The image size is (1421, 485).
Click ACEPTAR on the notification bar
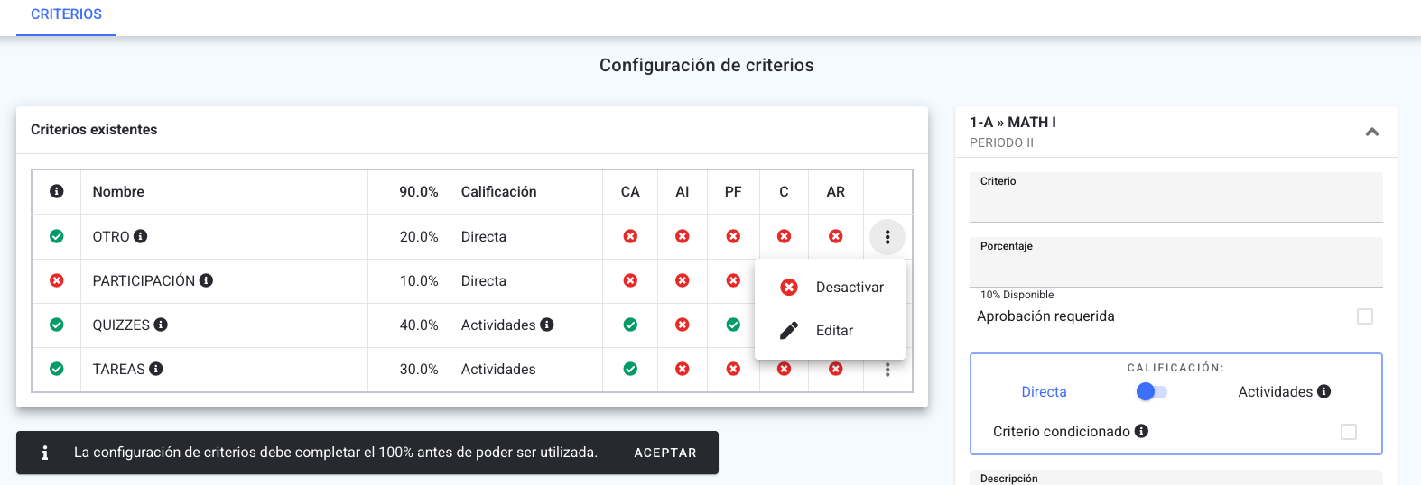coord(665,453)
